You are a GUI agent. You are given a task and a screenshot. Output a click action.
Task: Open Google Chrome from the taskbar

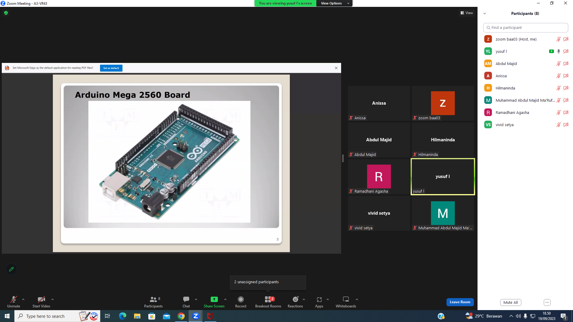pyautogui.click(x=181, y=316)
